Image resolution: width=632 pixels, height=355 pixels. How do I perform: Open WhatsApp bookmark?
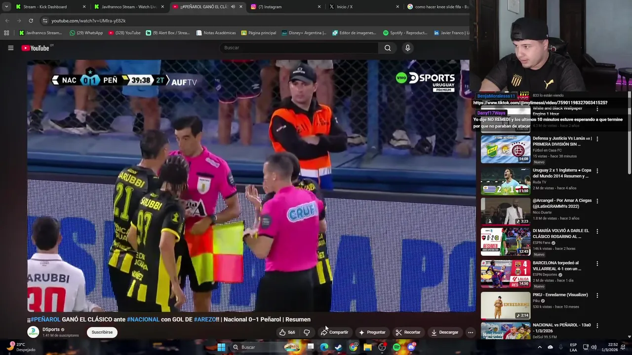coord(86,33)
